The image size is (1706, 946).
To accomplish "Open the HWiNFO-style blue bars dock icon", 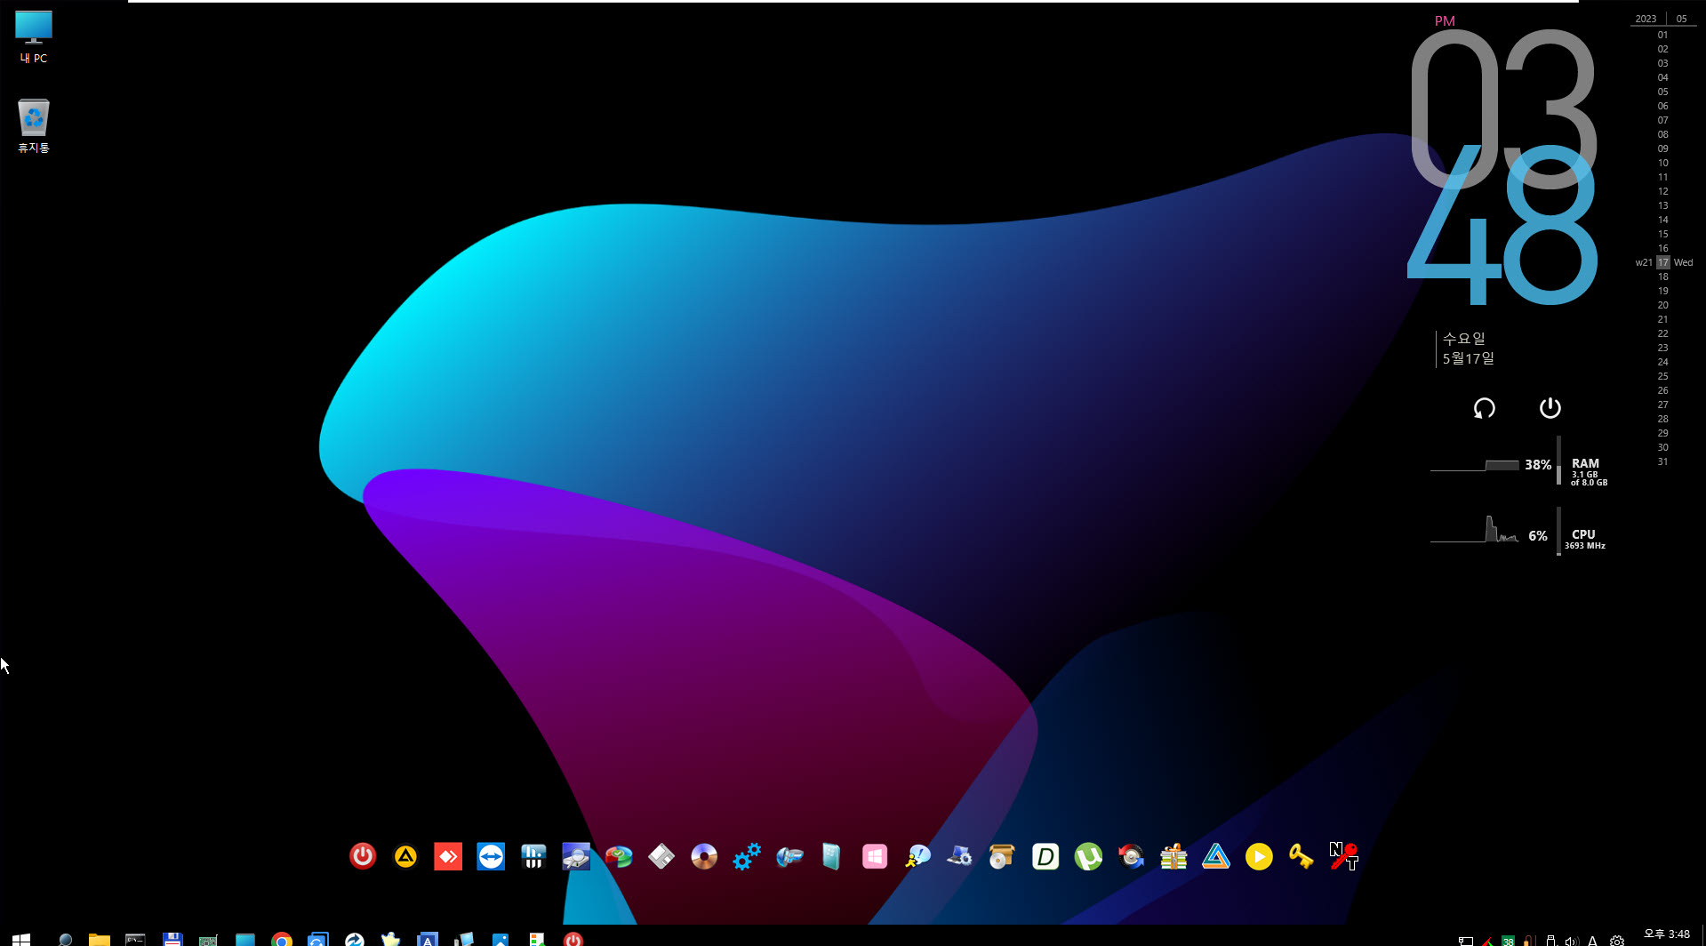I will (533, 856).
